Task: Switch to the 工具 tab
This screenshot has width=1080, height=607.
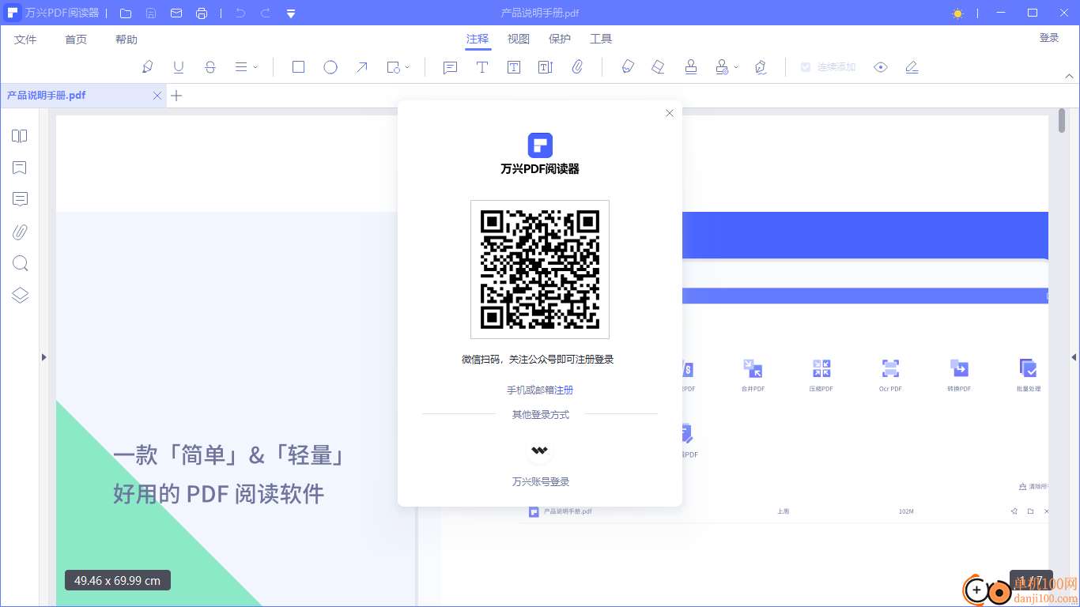Action: click(601, 39)
